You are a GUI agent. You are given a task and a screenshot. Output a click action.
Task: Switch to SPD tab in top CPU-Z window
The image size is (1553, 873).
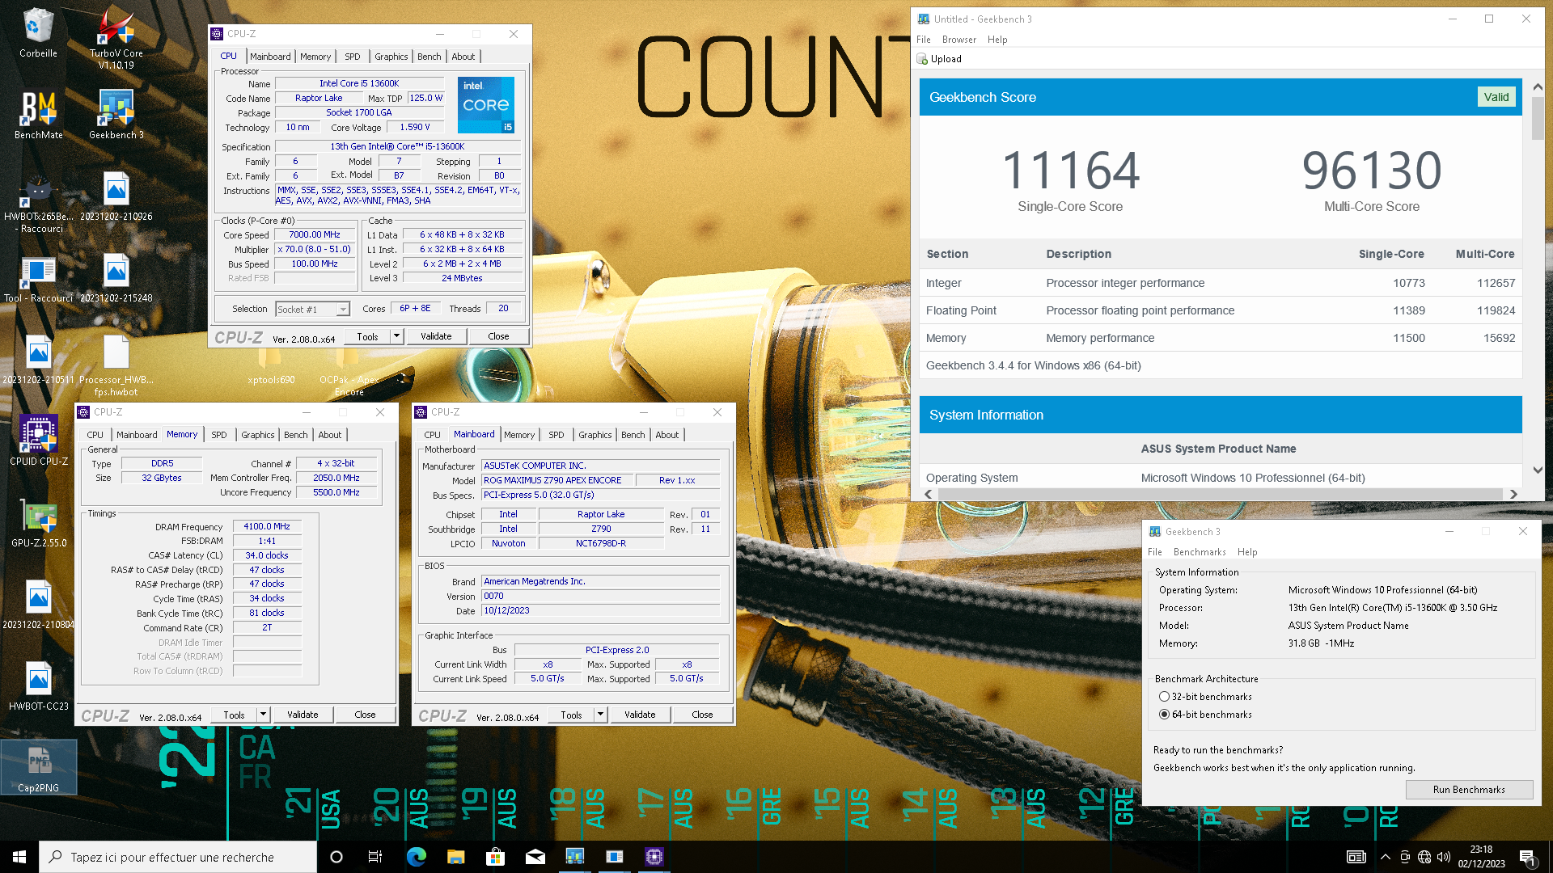(x=353, y=57)
